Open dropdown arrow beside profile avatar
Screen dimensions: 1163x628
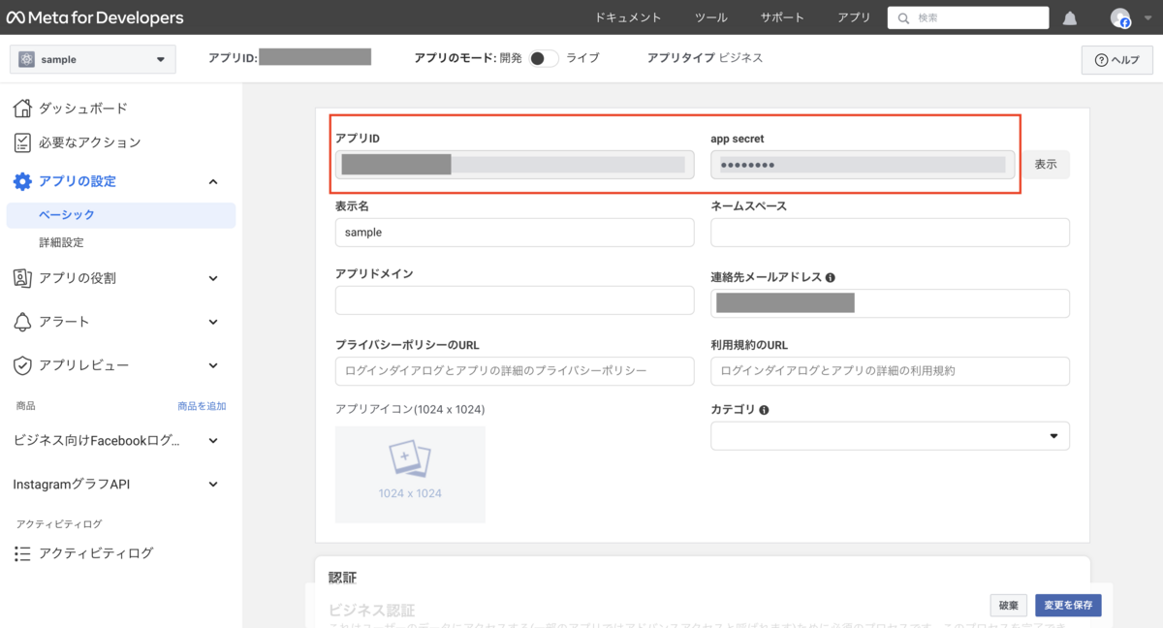(x=1147, y=18)
